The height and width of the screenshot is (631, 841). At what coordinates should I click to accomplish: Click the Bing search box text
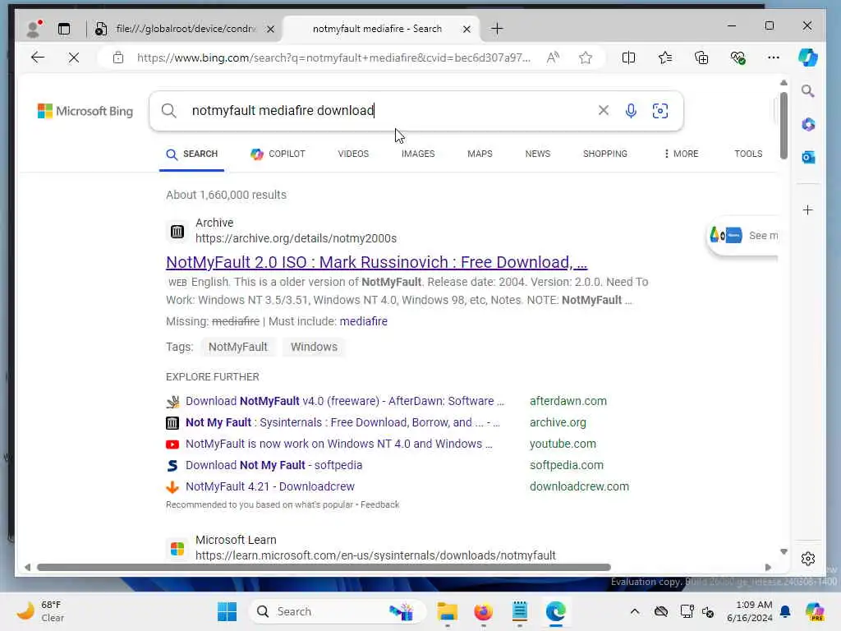click(283, 111)
